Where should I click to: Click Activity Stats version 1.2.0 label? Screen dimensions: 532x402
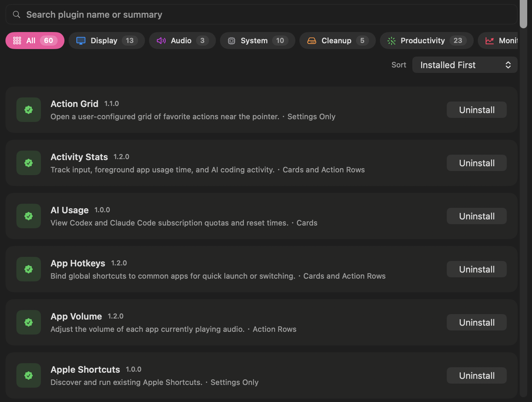(121, 157)
